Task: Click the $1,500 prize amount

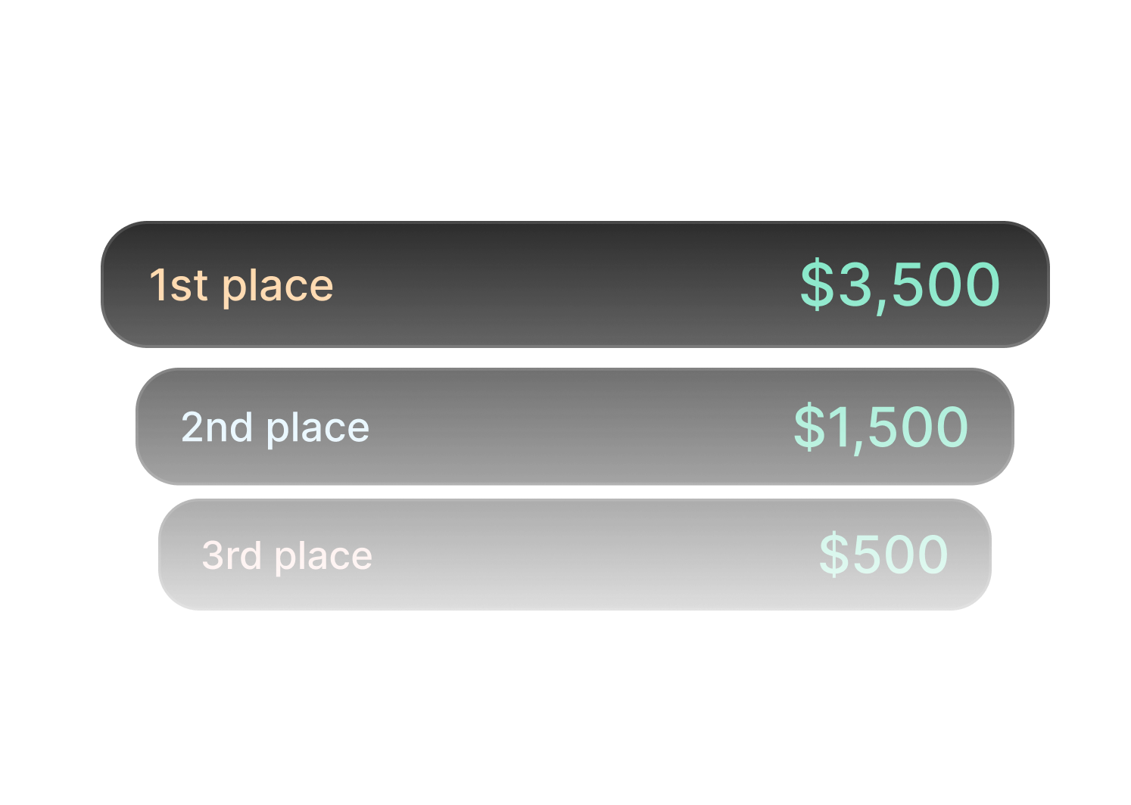Action: tap(880, 427)
